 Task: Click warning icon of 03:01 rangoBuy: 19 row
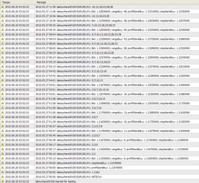click(2, 94)
